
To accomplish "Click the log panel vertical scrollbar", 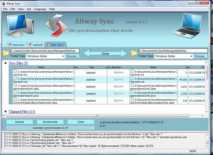I will (x=207, y=142).
